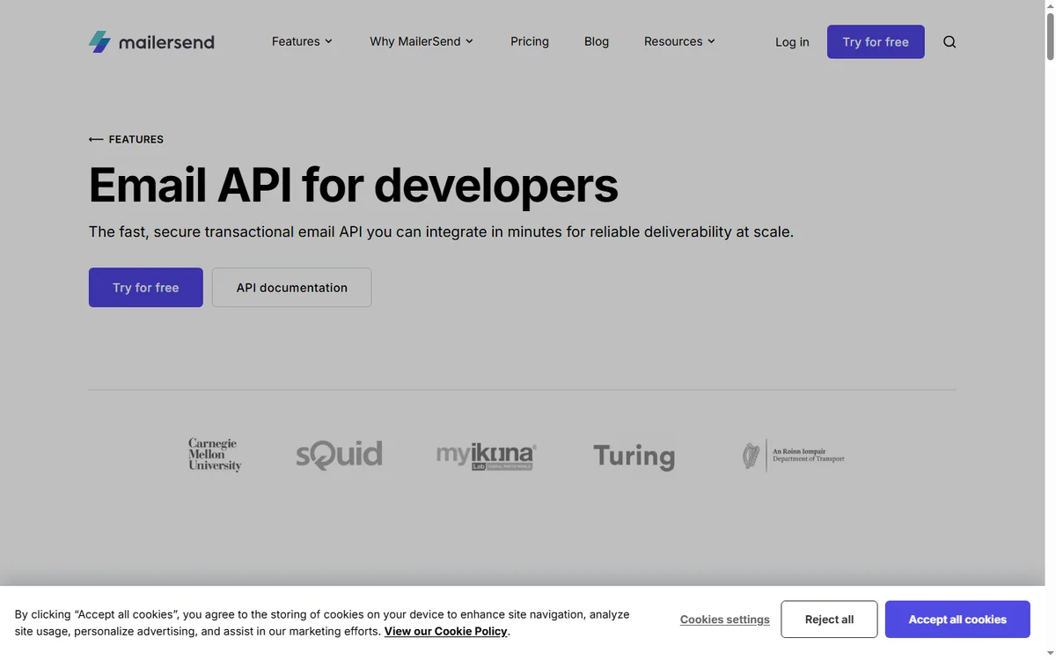
Task: Click the MailerSend logo
Action: pos(151,41)
